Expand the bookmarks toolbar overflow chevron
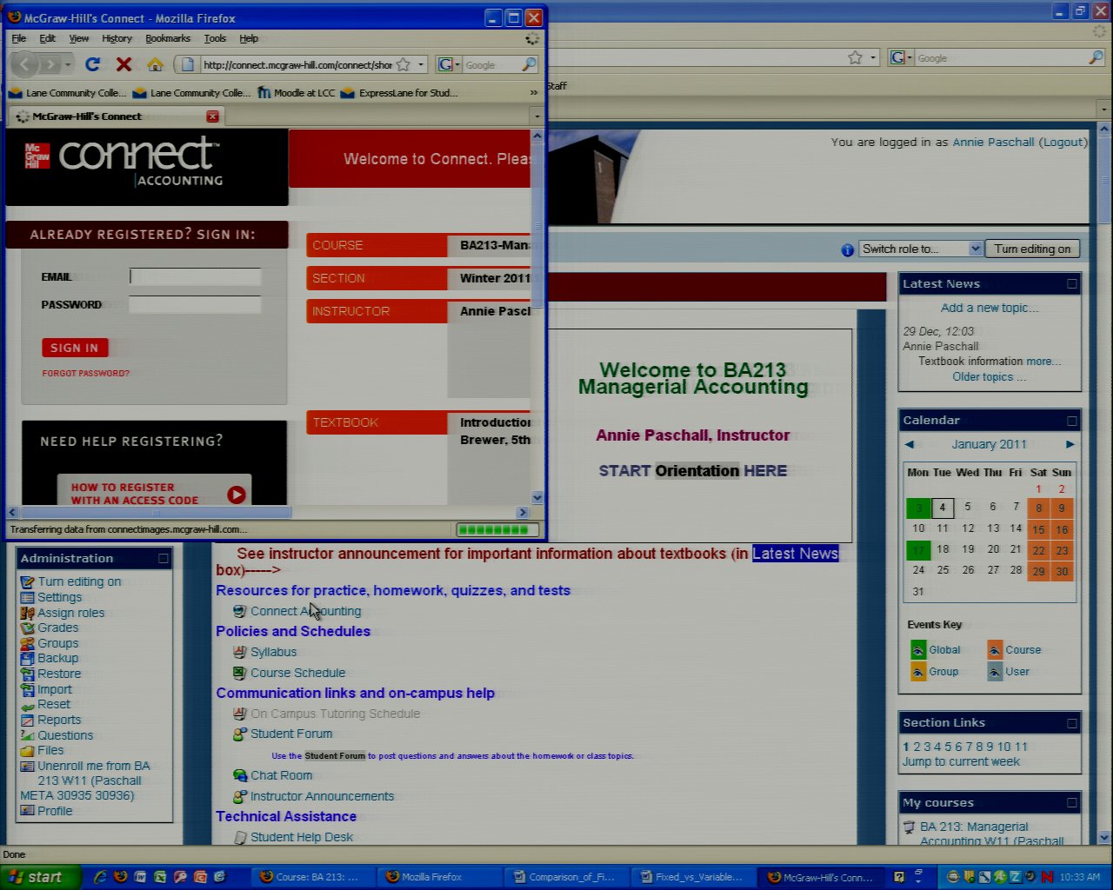 (x=533, y=92)
